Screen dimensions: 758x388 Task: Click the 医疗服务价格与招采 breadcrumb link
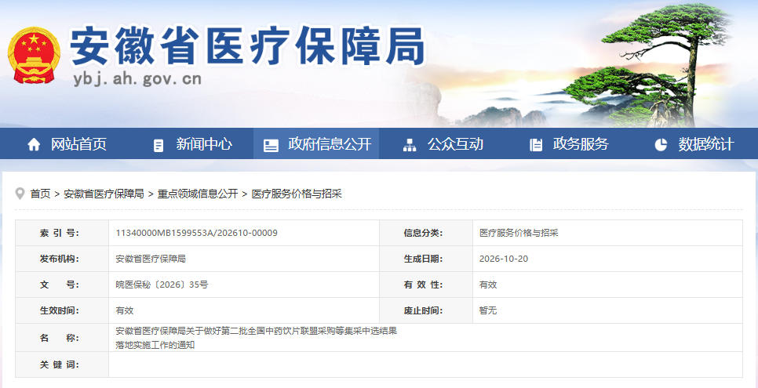(x=297, y=194)
